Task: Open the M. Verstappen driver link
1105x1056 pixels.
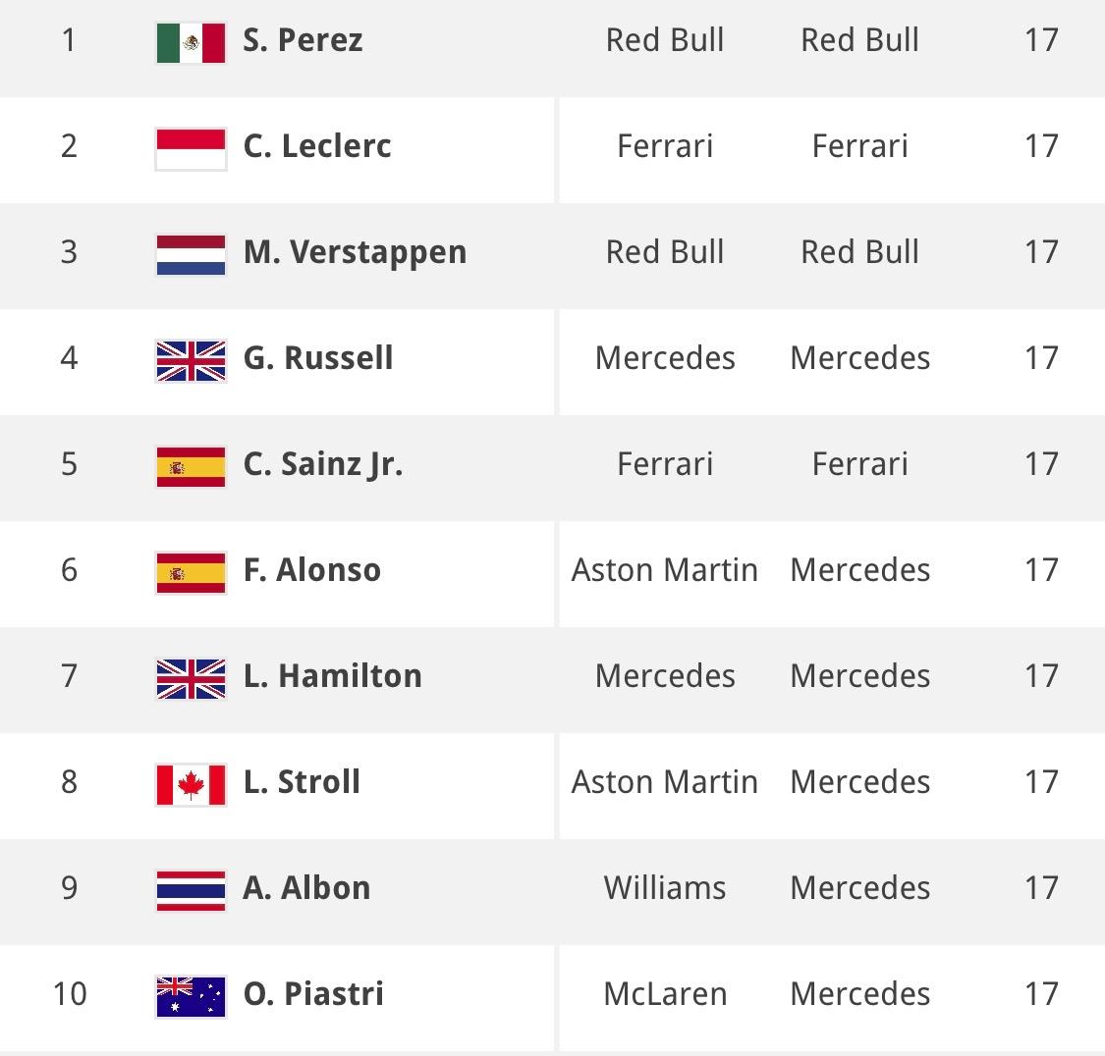Action: [355, 252]
